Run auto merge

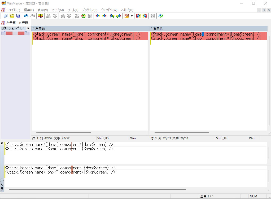coord(153,16)
